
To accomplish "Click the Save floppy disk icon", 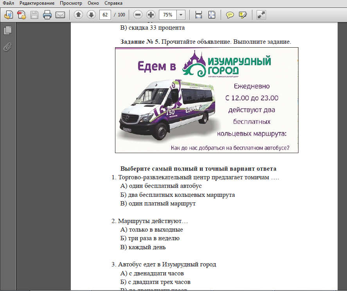I will point(34,15).
